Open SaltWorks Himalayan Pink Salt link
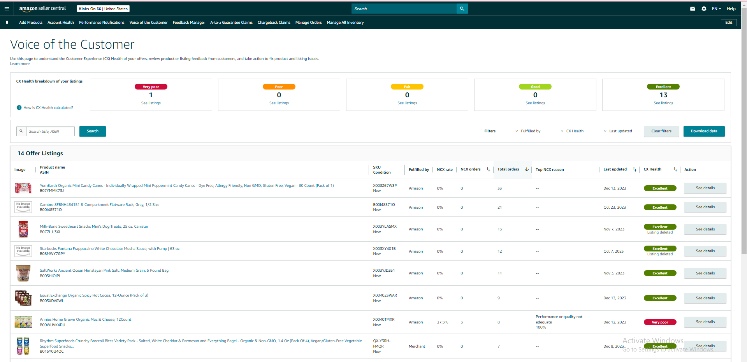The image size is (747, 362). tap(104, 271)
